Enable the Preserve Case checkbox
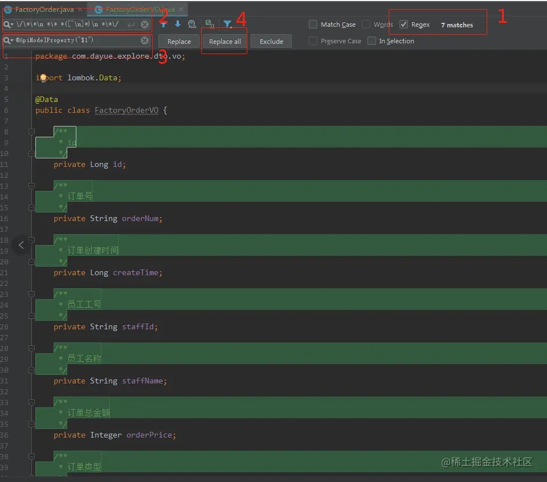The height and width of the screenshot is (482, 547). [313, 41]
